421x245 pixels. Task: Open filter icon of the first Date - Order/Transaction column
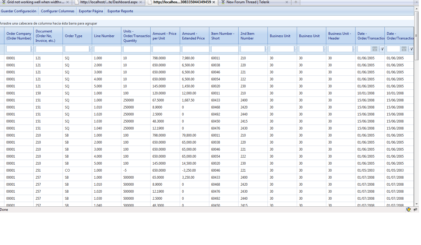(382, 49)
